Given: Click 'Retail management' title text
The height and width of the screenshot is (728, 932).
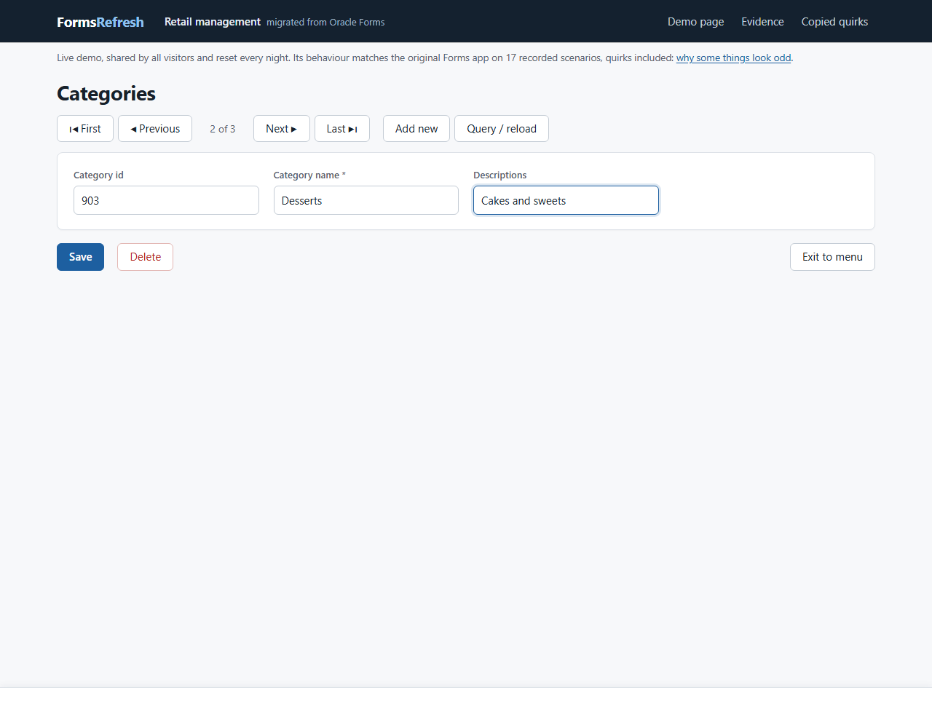Looking at the screenshot, I should pyautogui.click(x=213, y=22).
